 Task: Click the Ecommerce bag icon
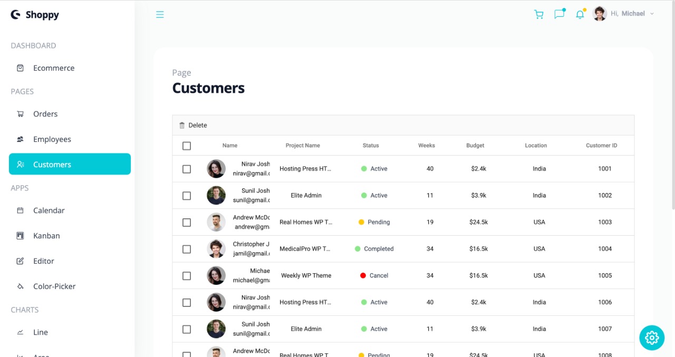coord(20,68)
